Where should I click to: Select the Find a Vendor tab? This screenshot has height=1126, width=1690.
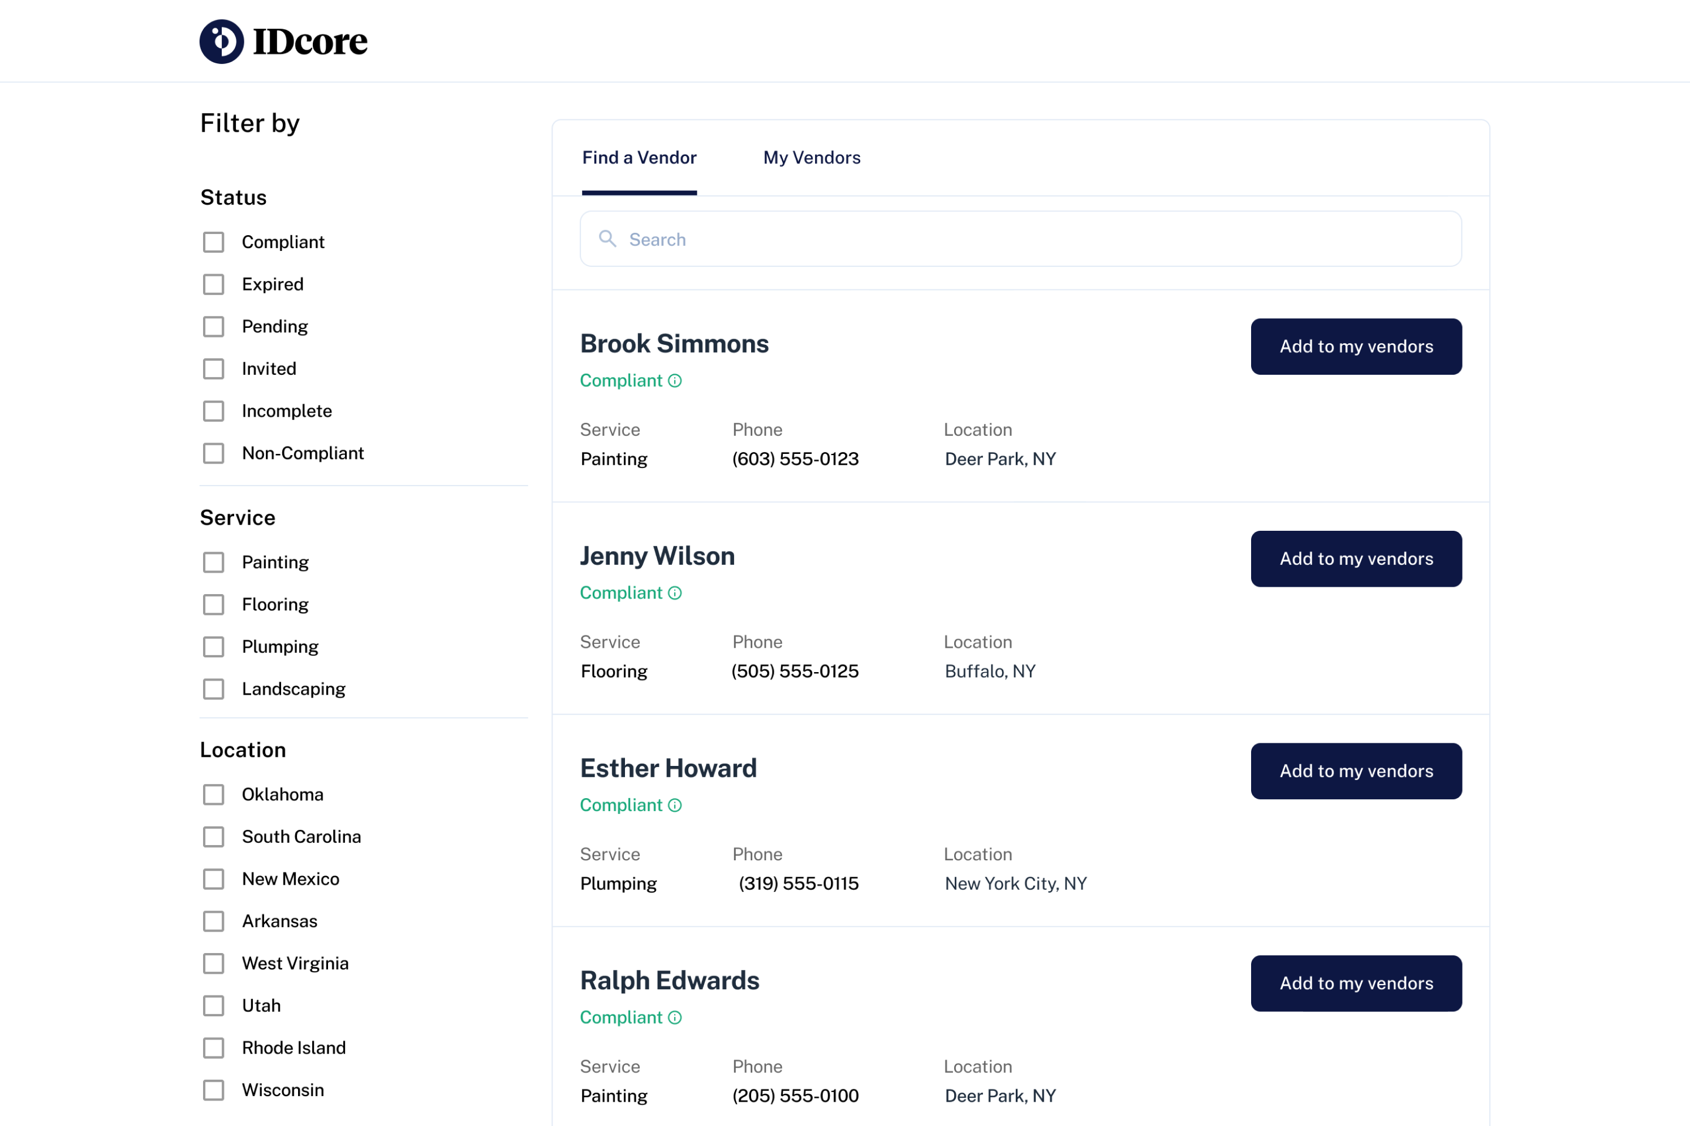(639, 158)
